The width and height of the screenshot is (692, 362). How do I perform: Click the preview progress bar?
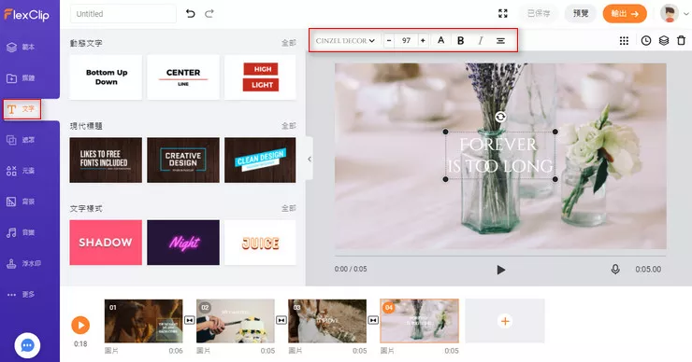pyautogui.click(x=500, y=256)
